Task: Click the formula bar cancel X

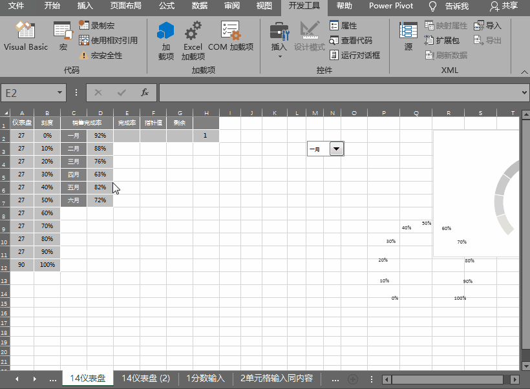Action: pyautogui.click(x=98, y=92)
